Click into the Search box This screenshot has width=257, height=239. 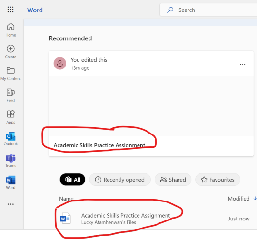pyautogui.click(x=208, y=10)
